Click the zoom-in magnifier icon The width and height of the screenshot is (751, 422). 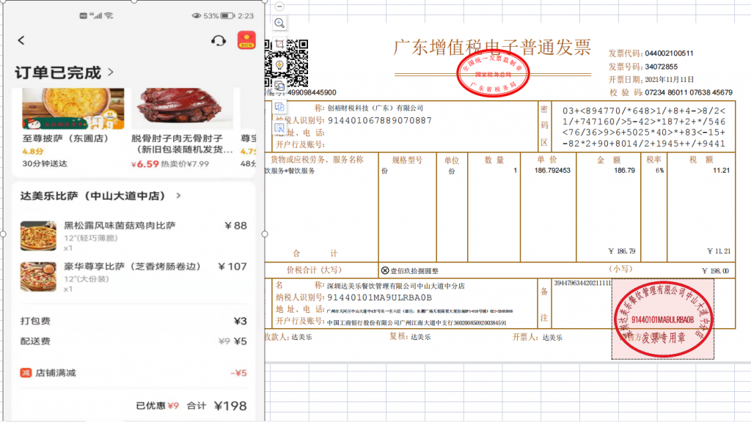point(279,23)
